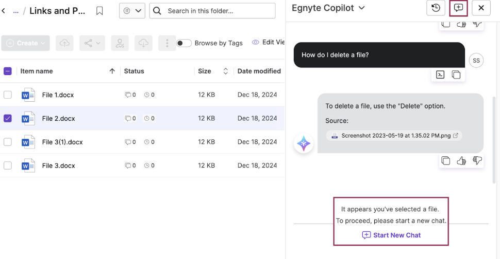Open File 1.docx by its name
The width and height of the screenshot is (500, 259).
click(x=58, y=95)
